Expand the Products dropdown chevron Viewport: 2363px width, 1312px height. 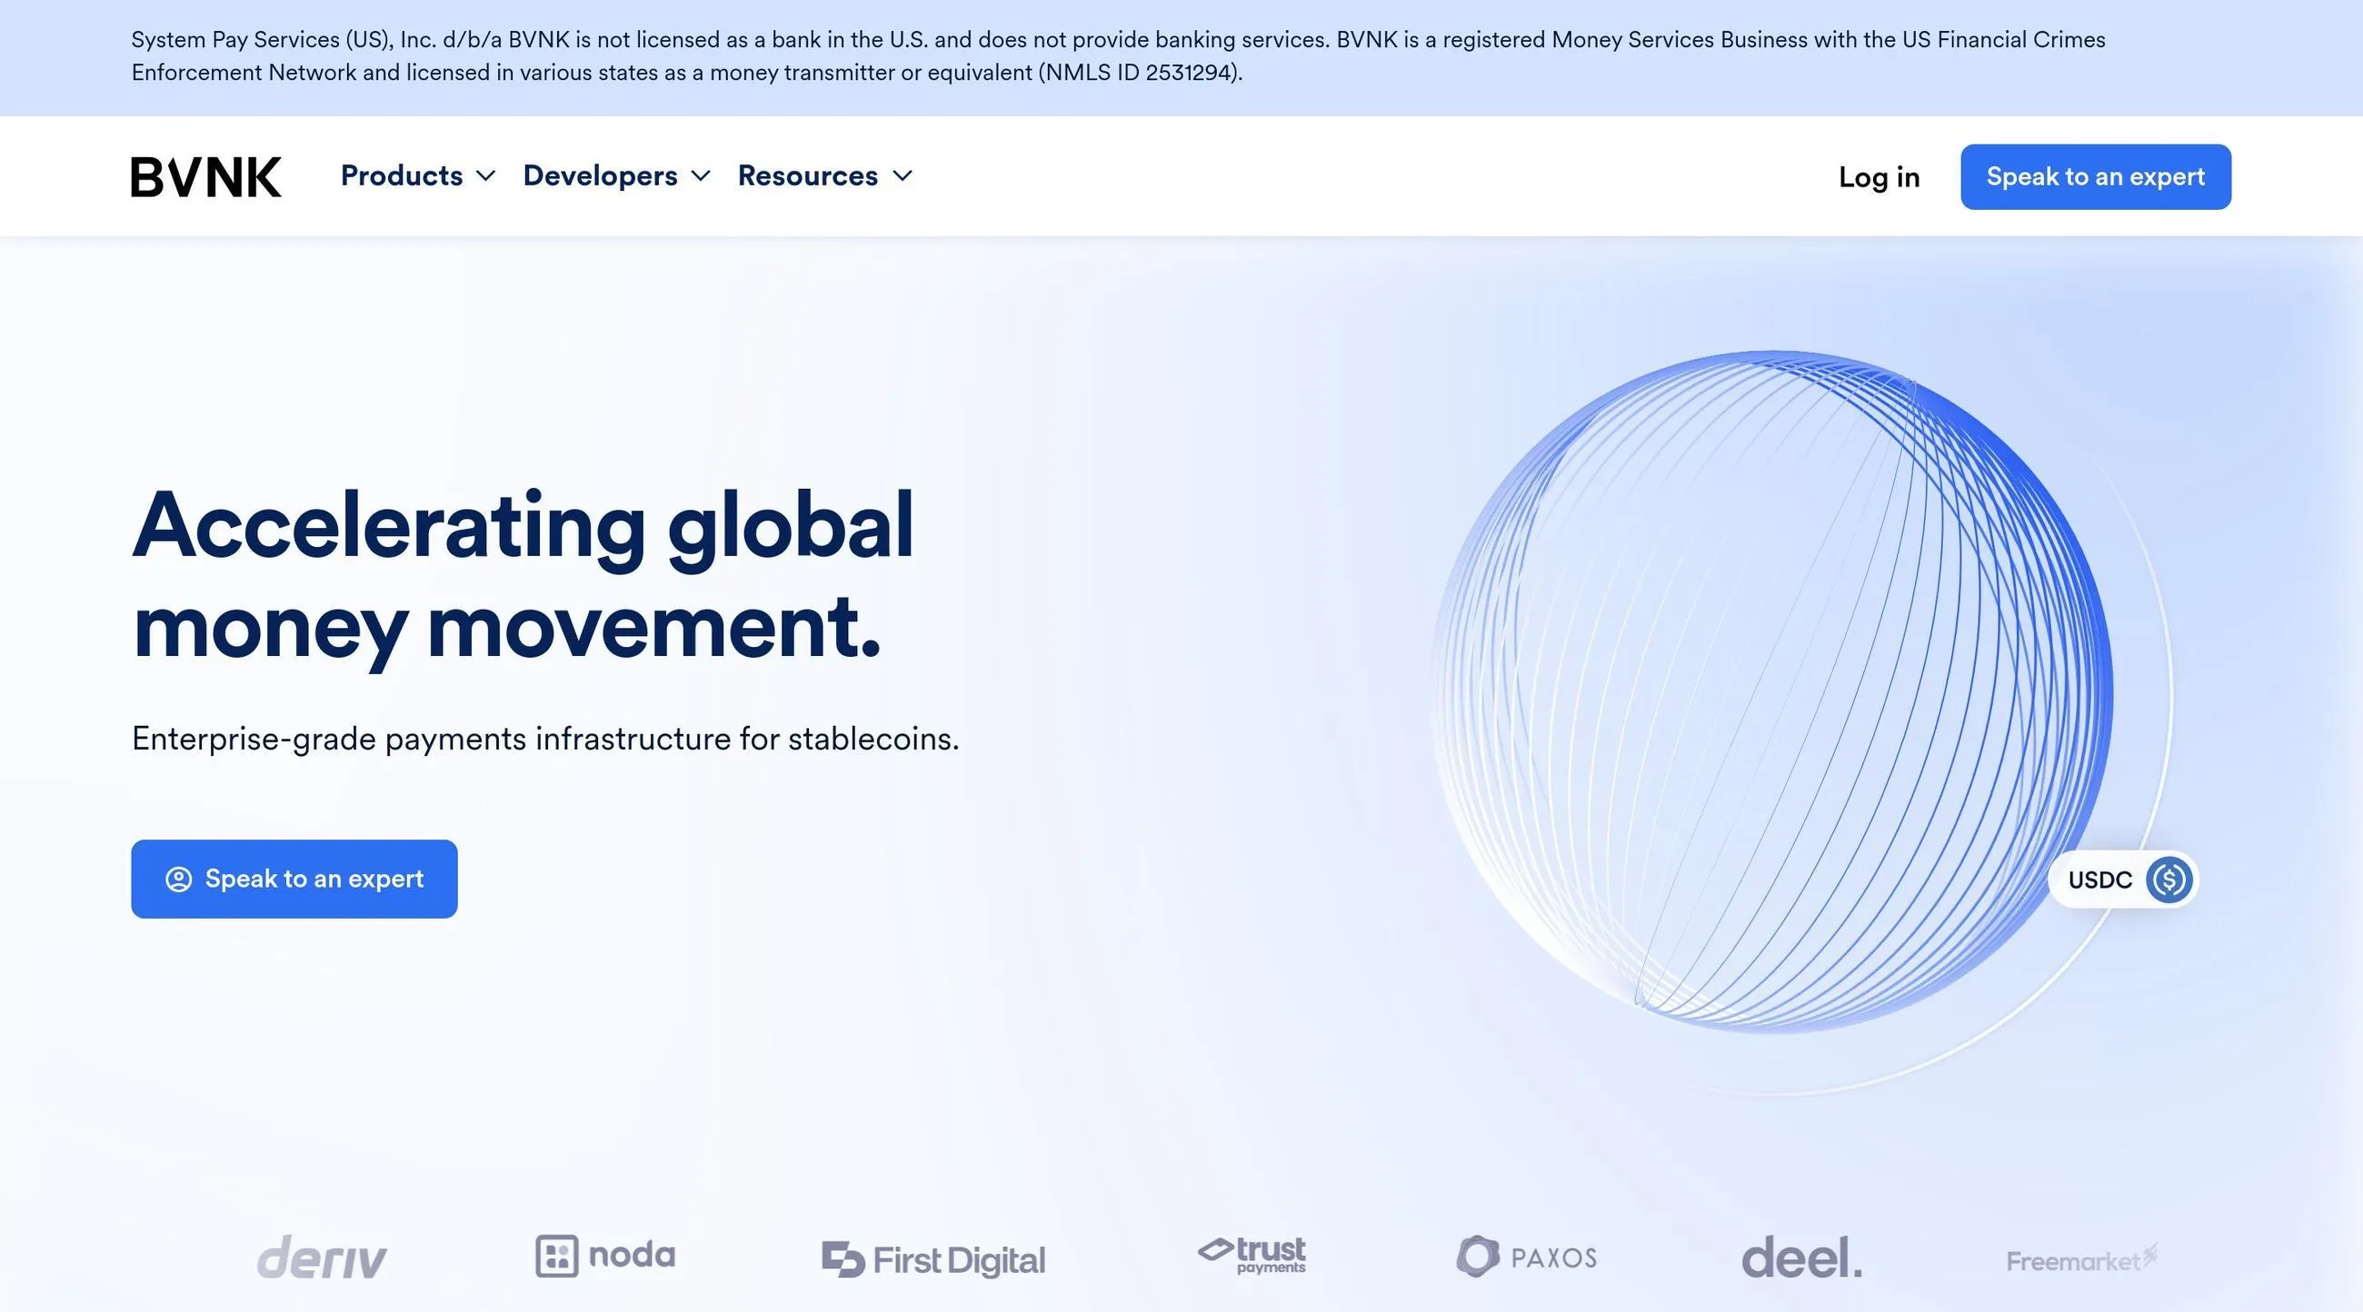tap(487, 176)
